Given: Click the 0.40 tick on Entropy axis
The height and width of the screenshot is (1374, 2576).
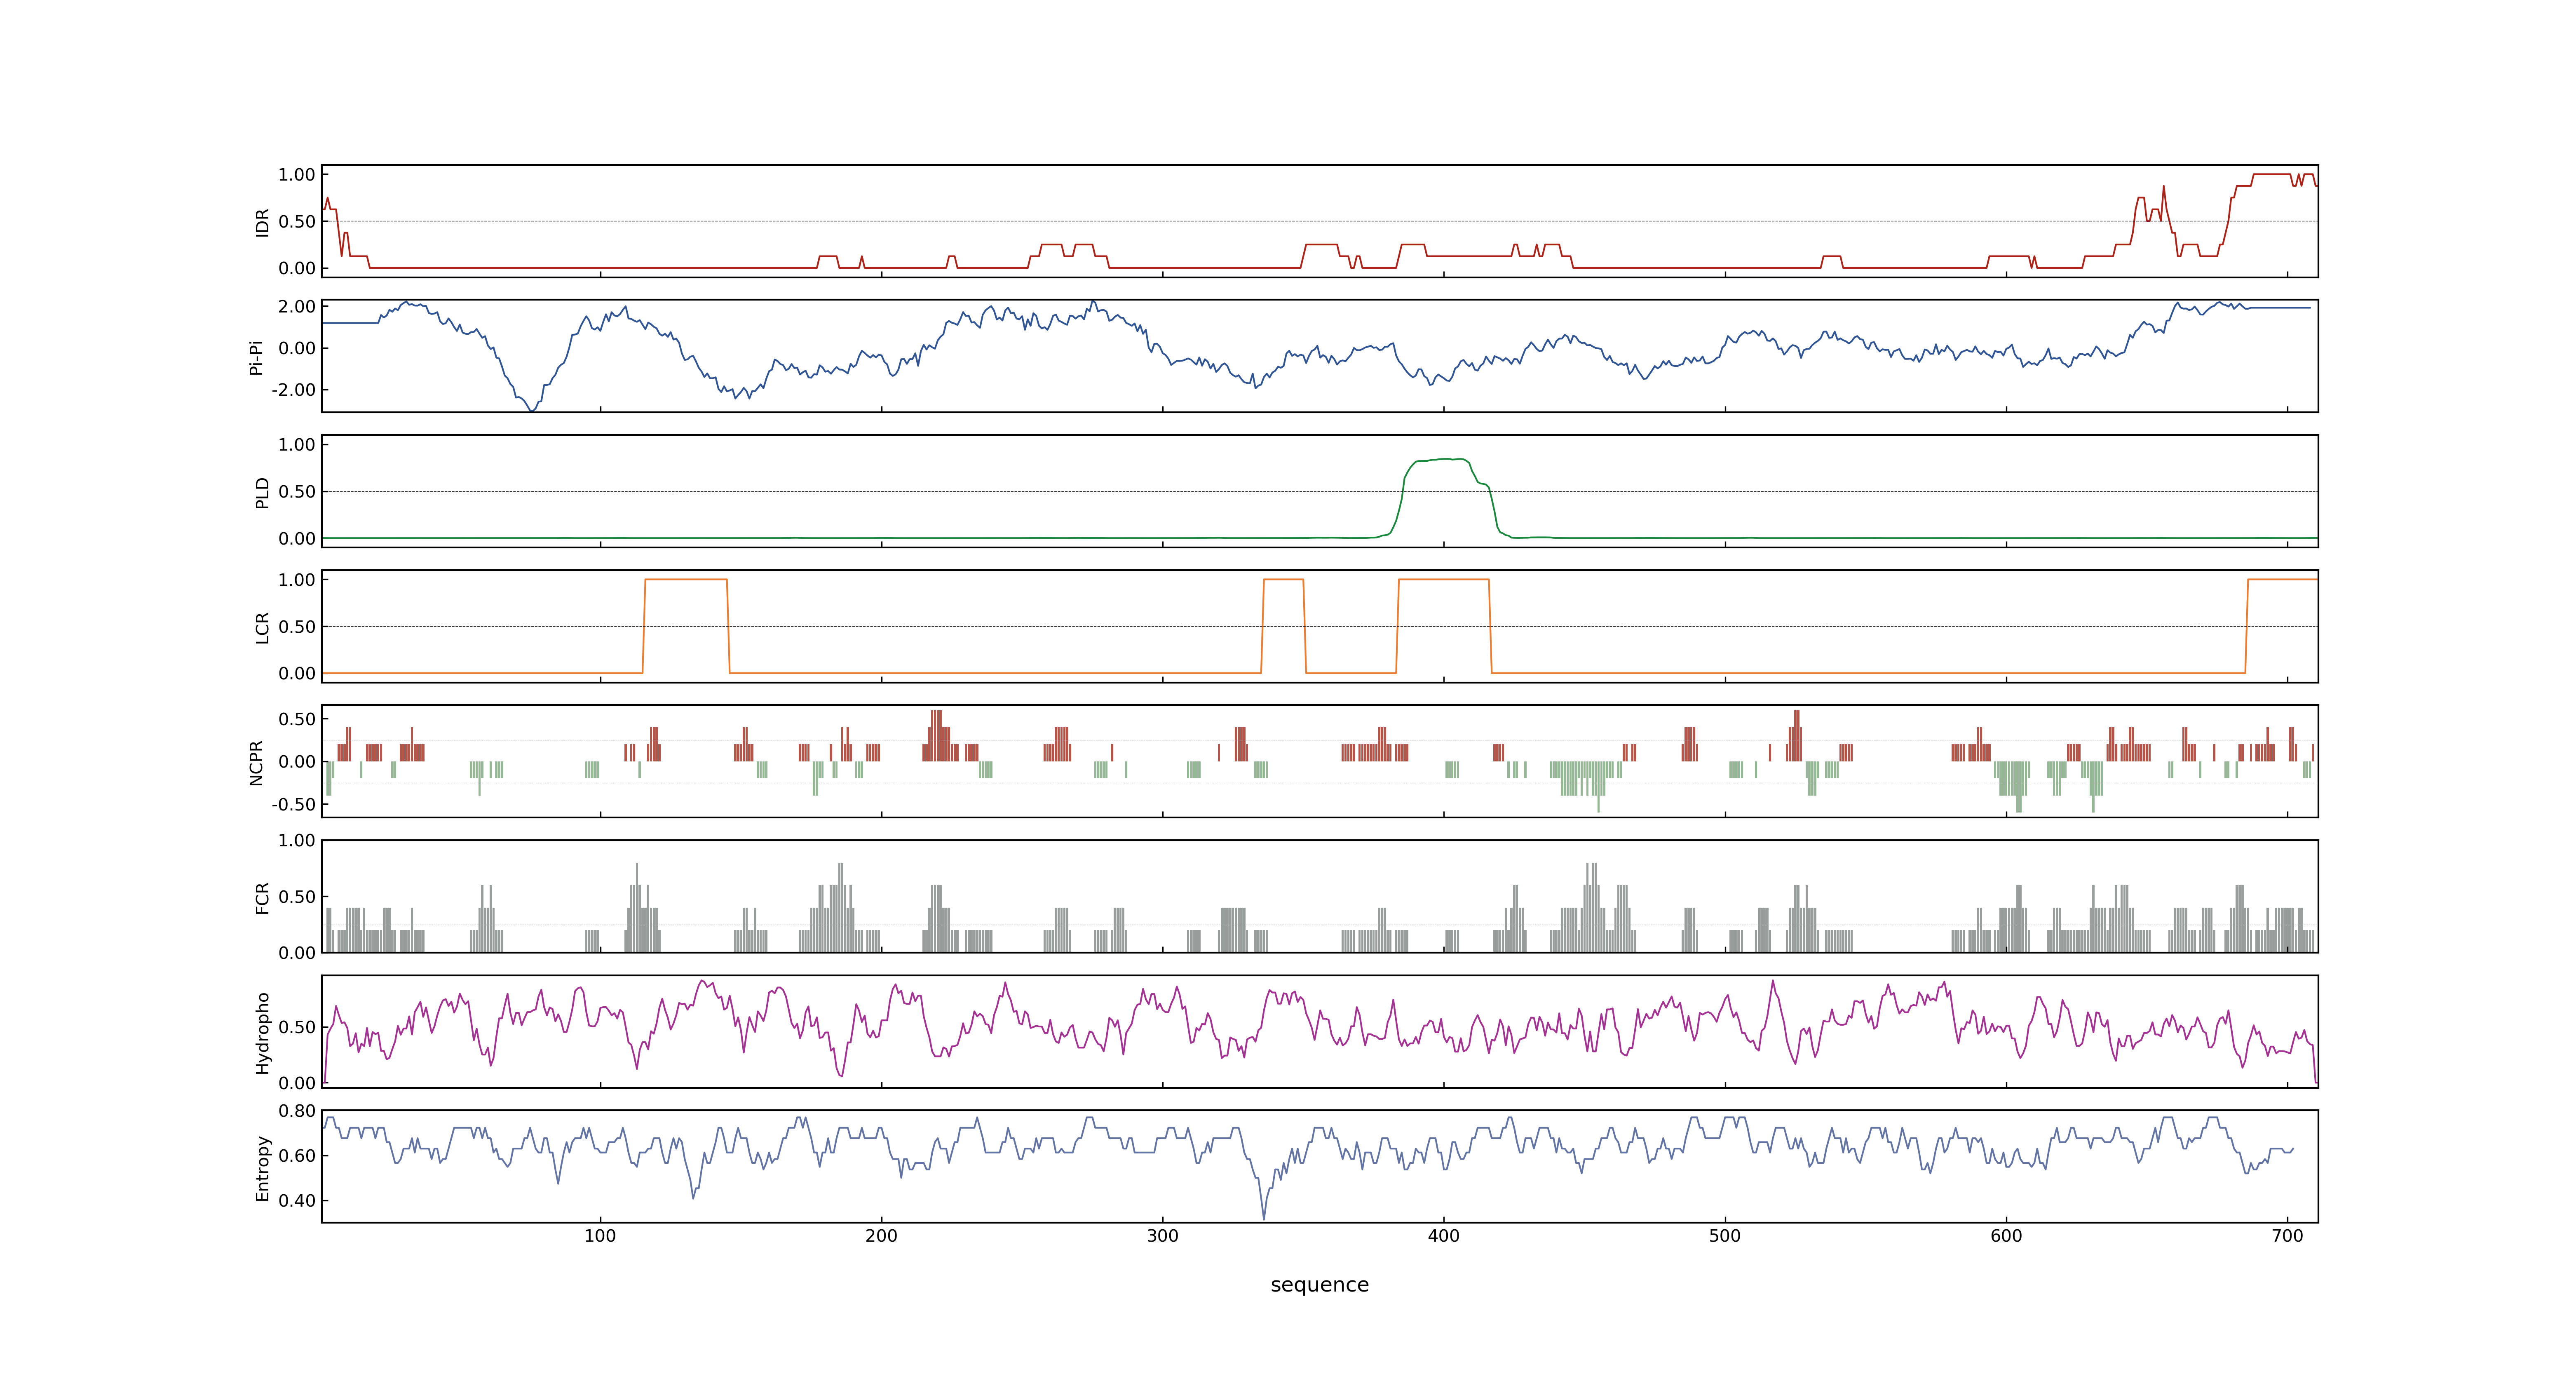Looking at the screenshot, I should tap(297, 1201).
